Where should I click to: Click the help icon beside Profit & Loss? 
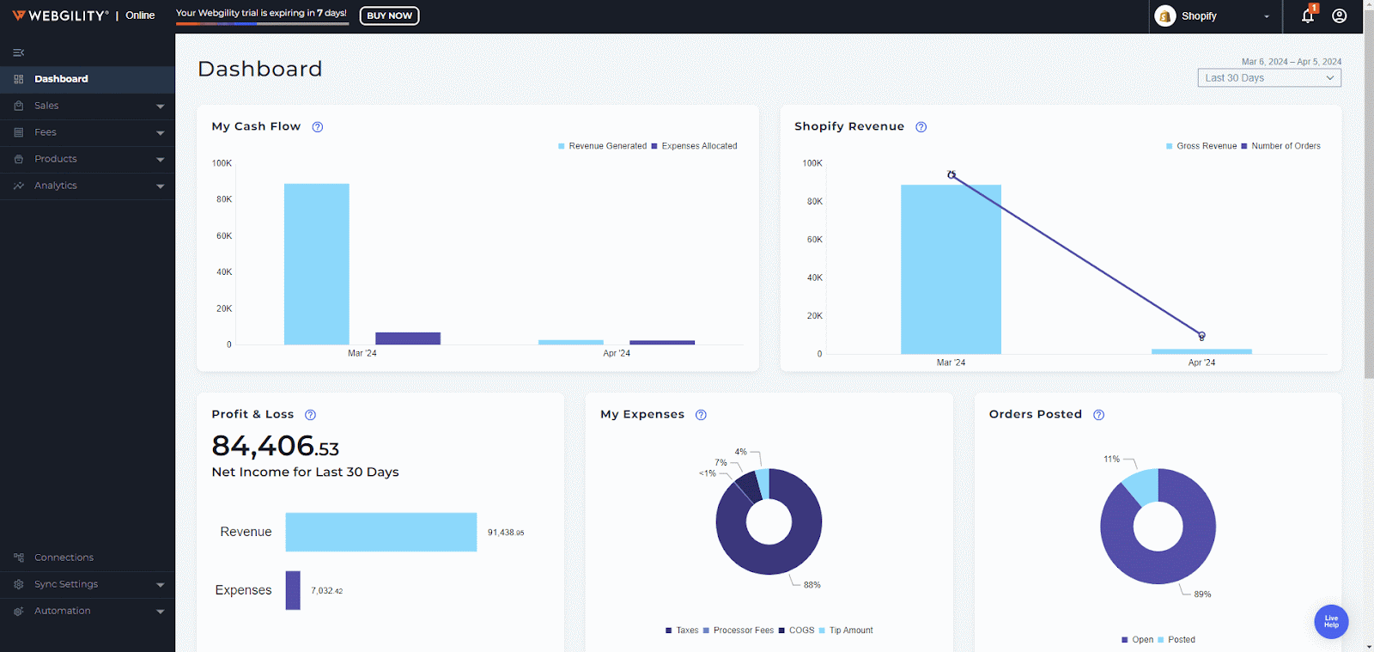tap(311, 415)
